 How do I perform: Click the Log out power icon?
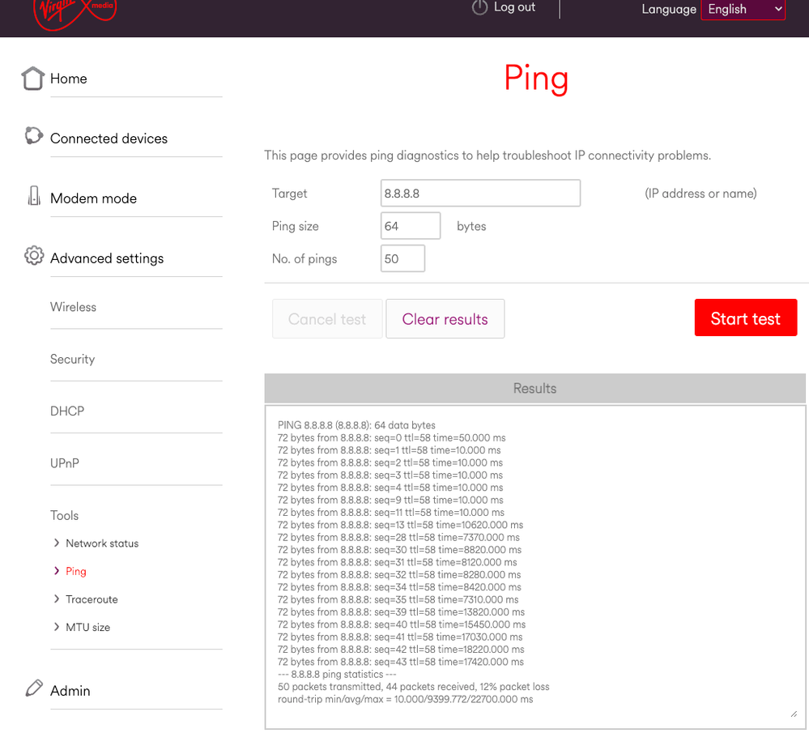click(x=480, y=8)
